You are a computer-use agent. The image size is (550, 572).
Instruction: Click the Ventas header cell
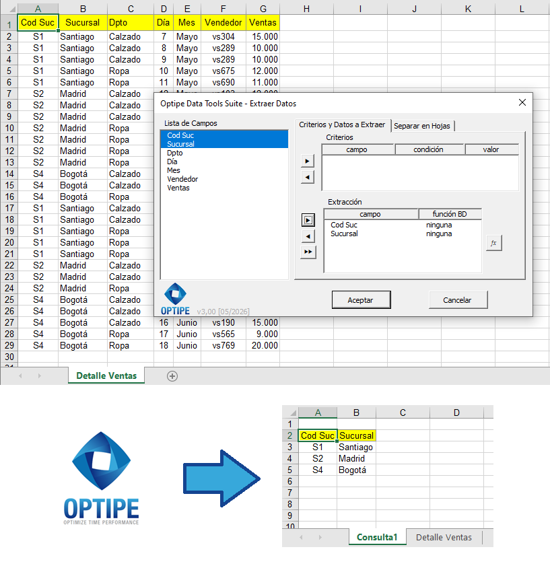pyautogui.click(x=263, y=23)
